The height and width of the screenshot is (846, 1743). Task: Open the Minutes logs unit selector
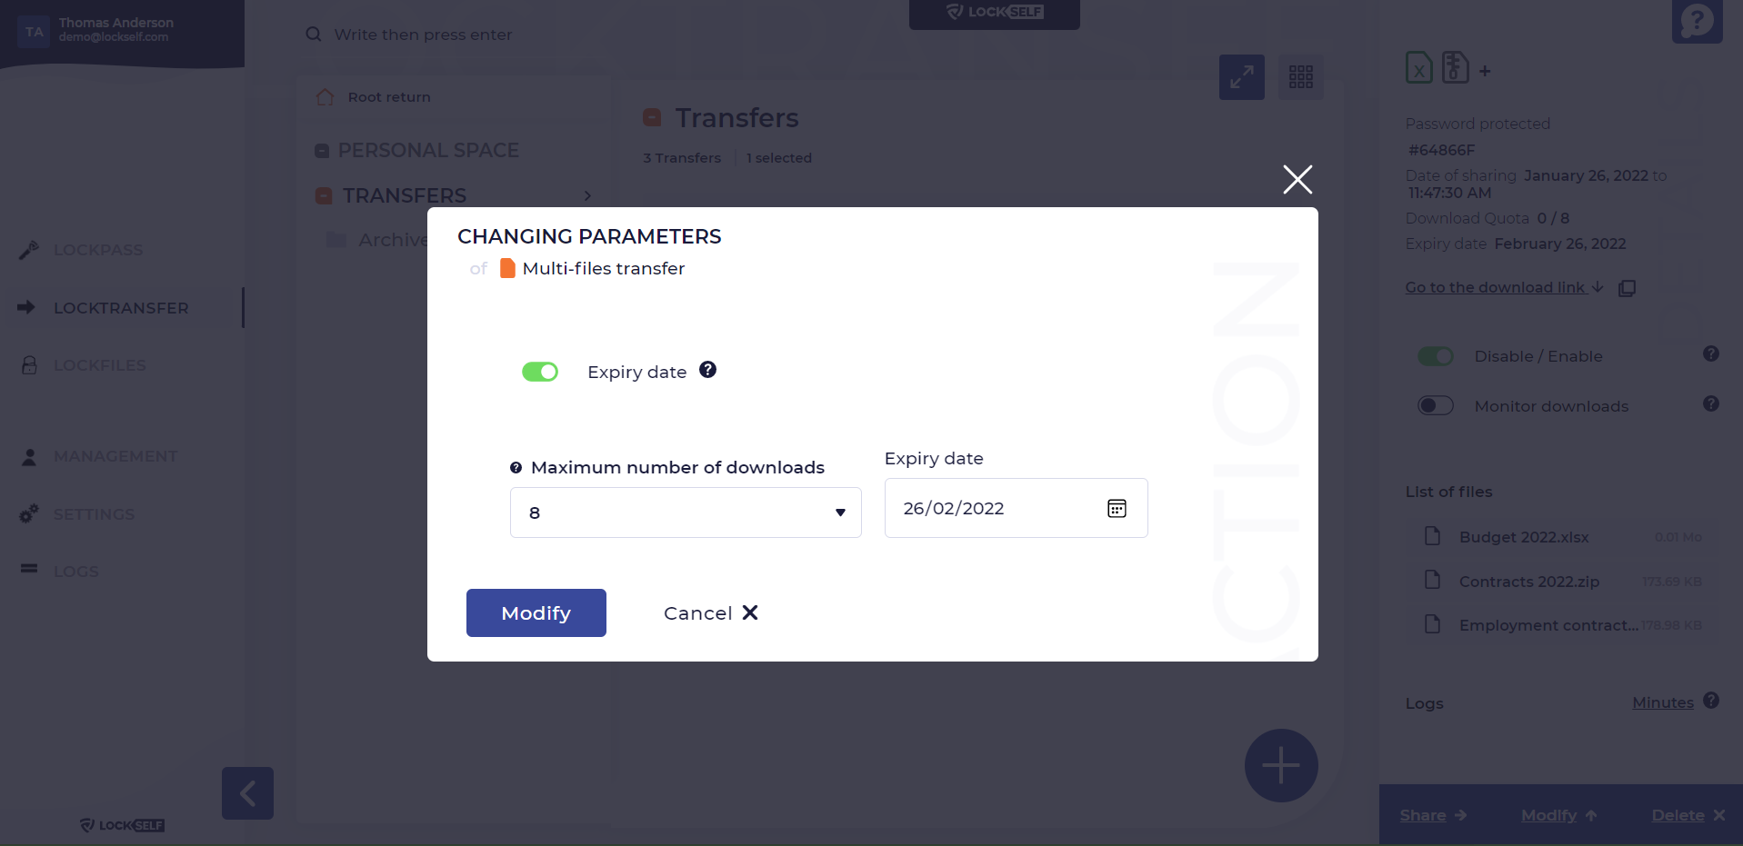pos(1663,702)
